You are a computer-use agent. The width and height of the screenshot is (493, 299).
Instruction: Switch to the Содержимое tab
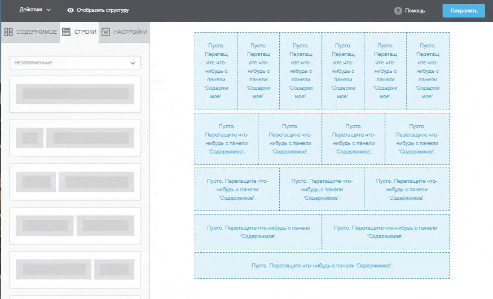coord(30,32)
